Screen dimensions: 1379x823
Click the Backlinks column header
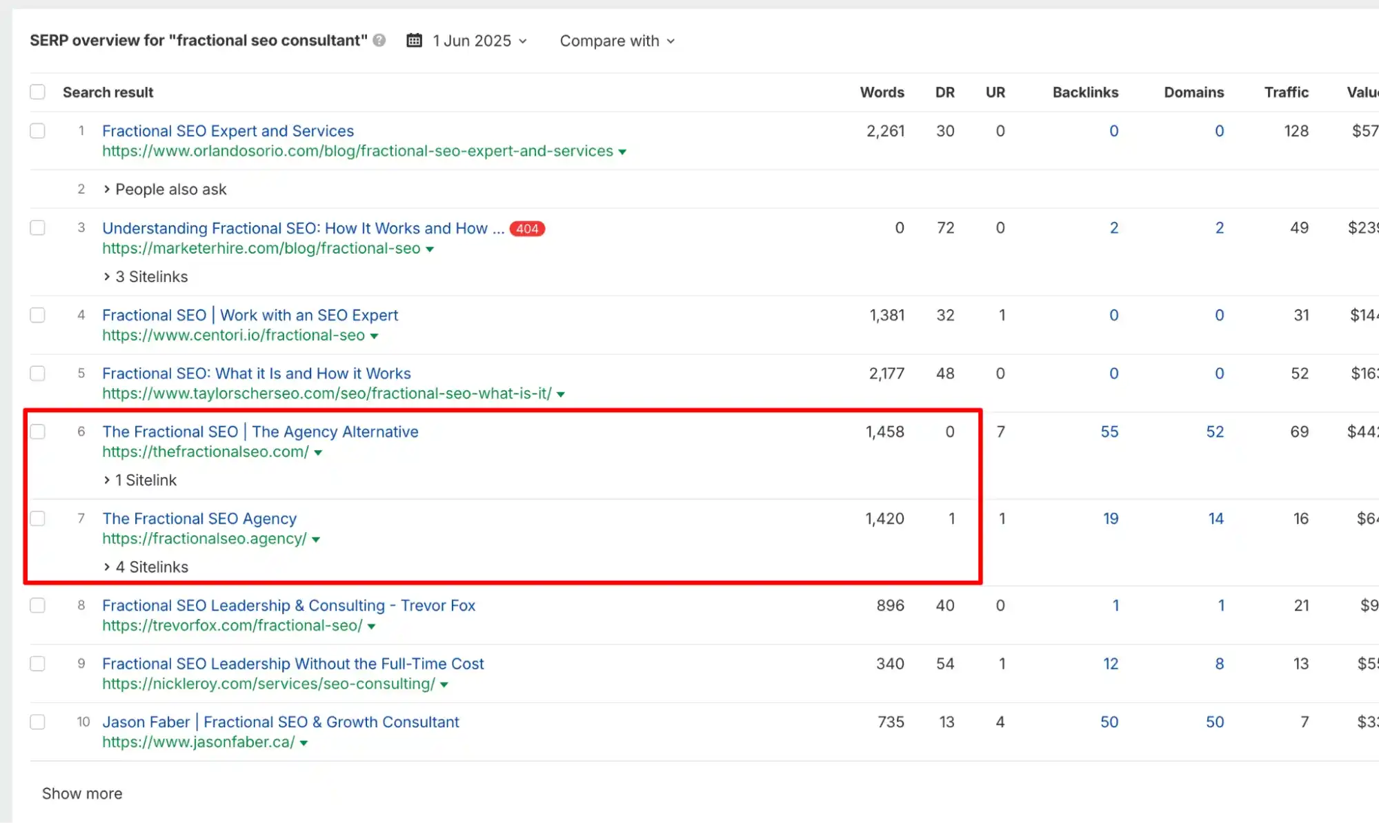1085,92
